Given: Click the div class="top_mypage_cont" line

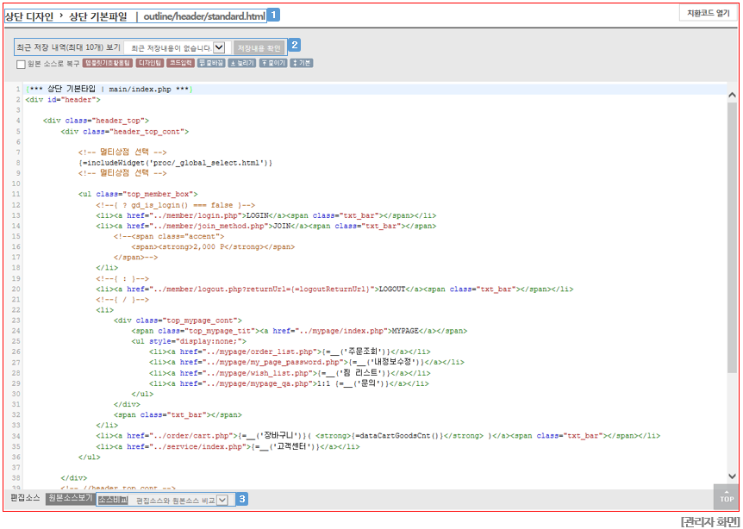Looking at the screenshot, I should pyautogui.click(x=178, y=321).
